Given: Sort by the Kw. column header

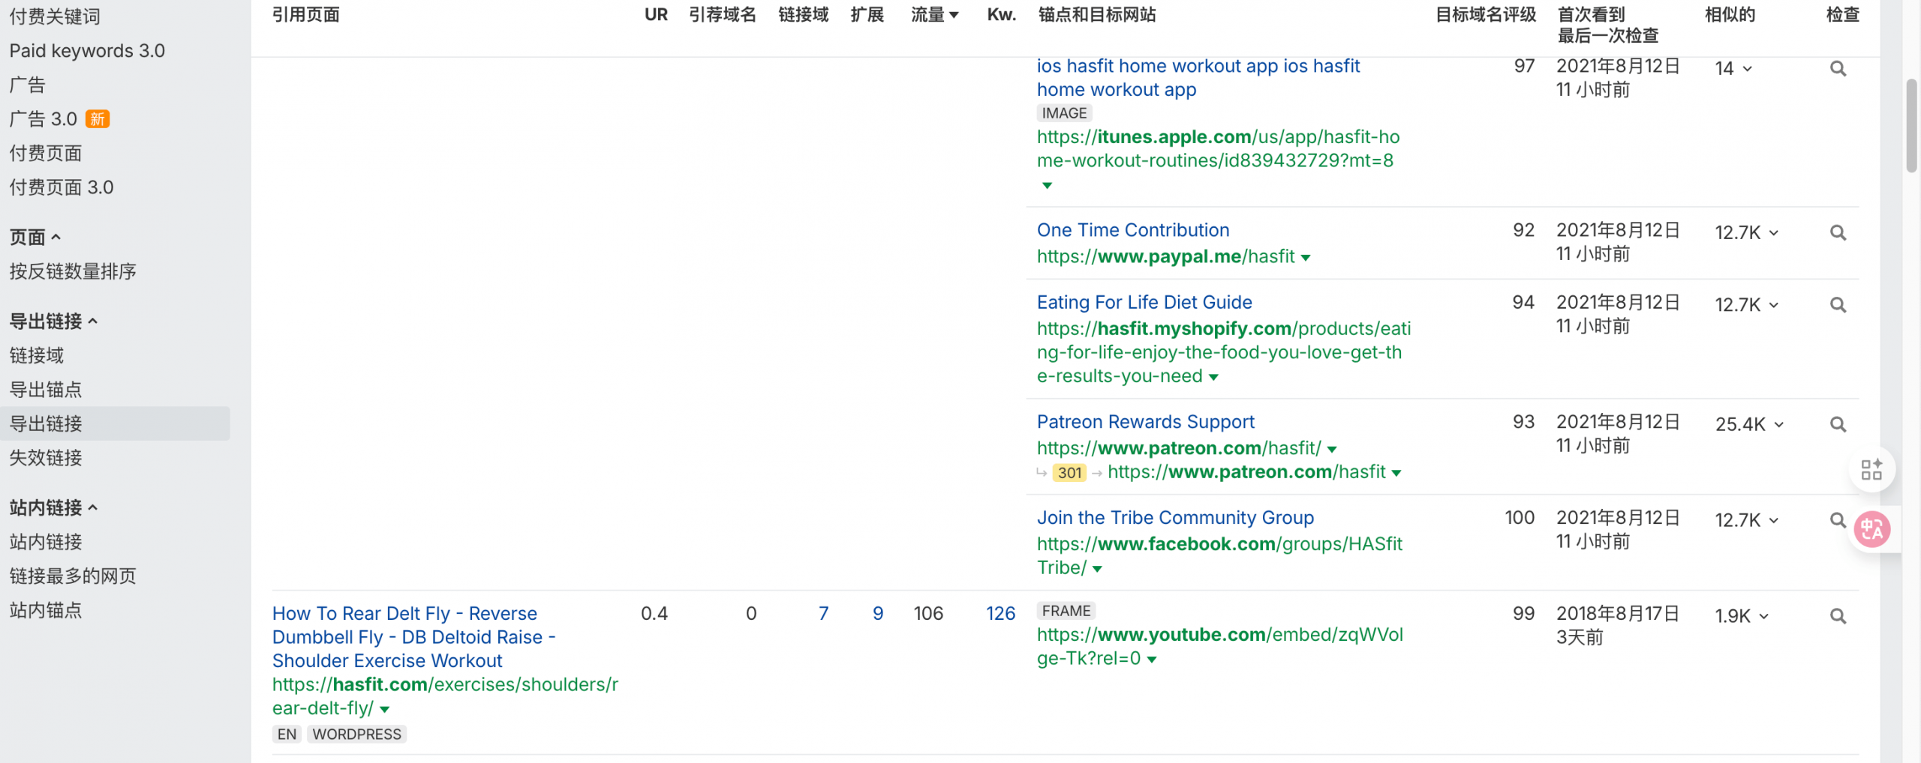Looking at the screenshot, I should tap(1001, 15).
